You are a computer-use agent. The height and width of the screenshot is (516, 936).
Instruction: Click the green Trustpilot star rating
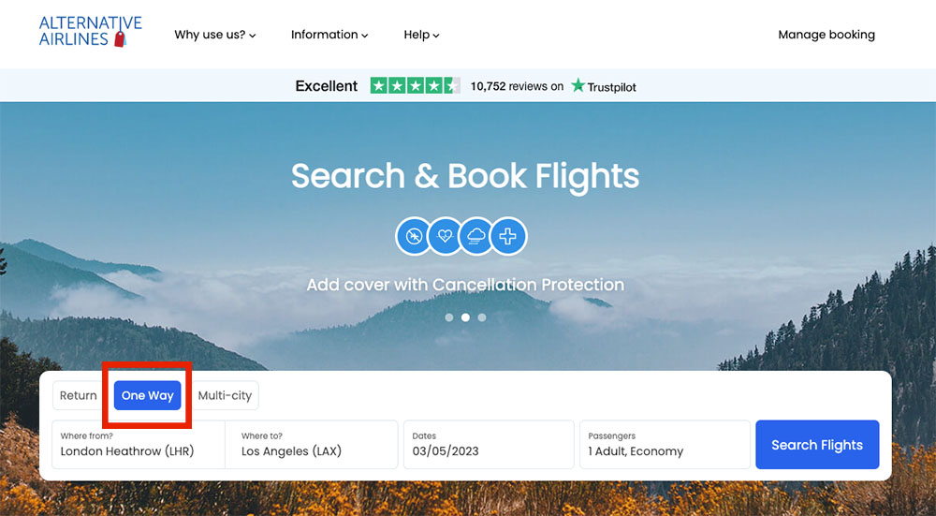[415, 86]
